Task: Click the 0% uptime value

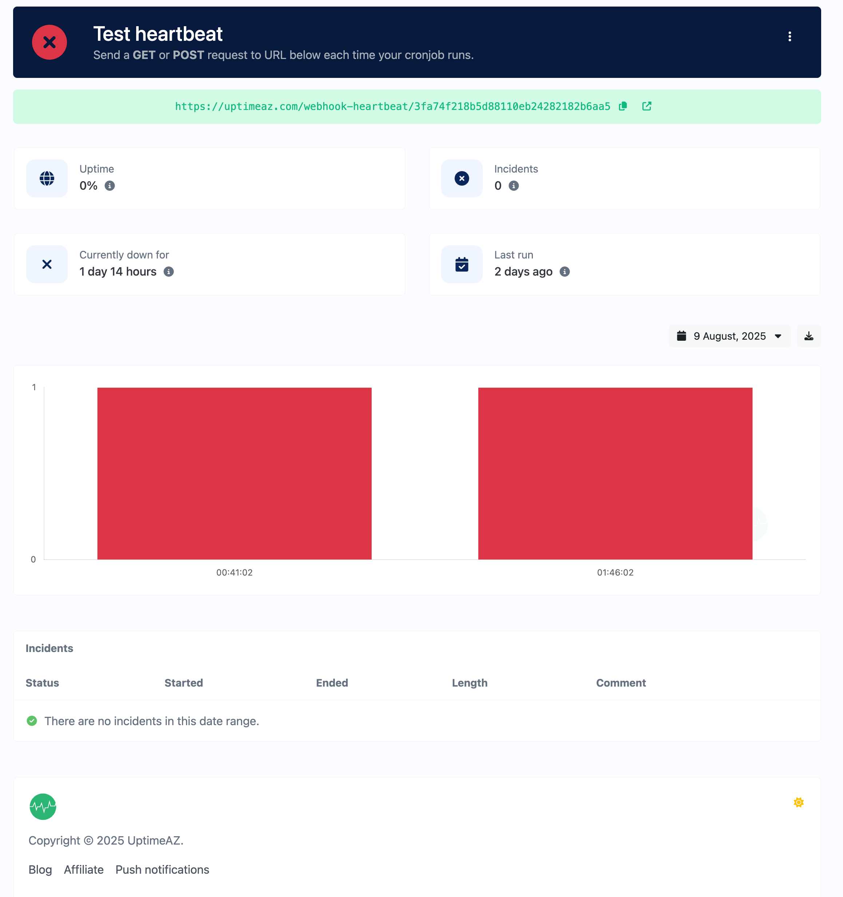Action: point(88,186)
